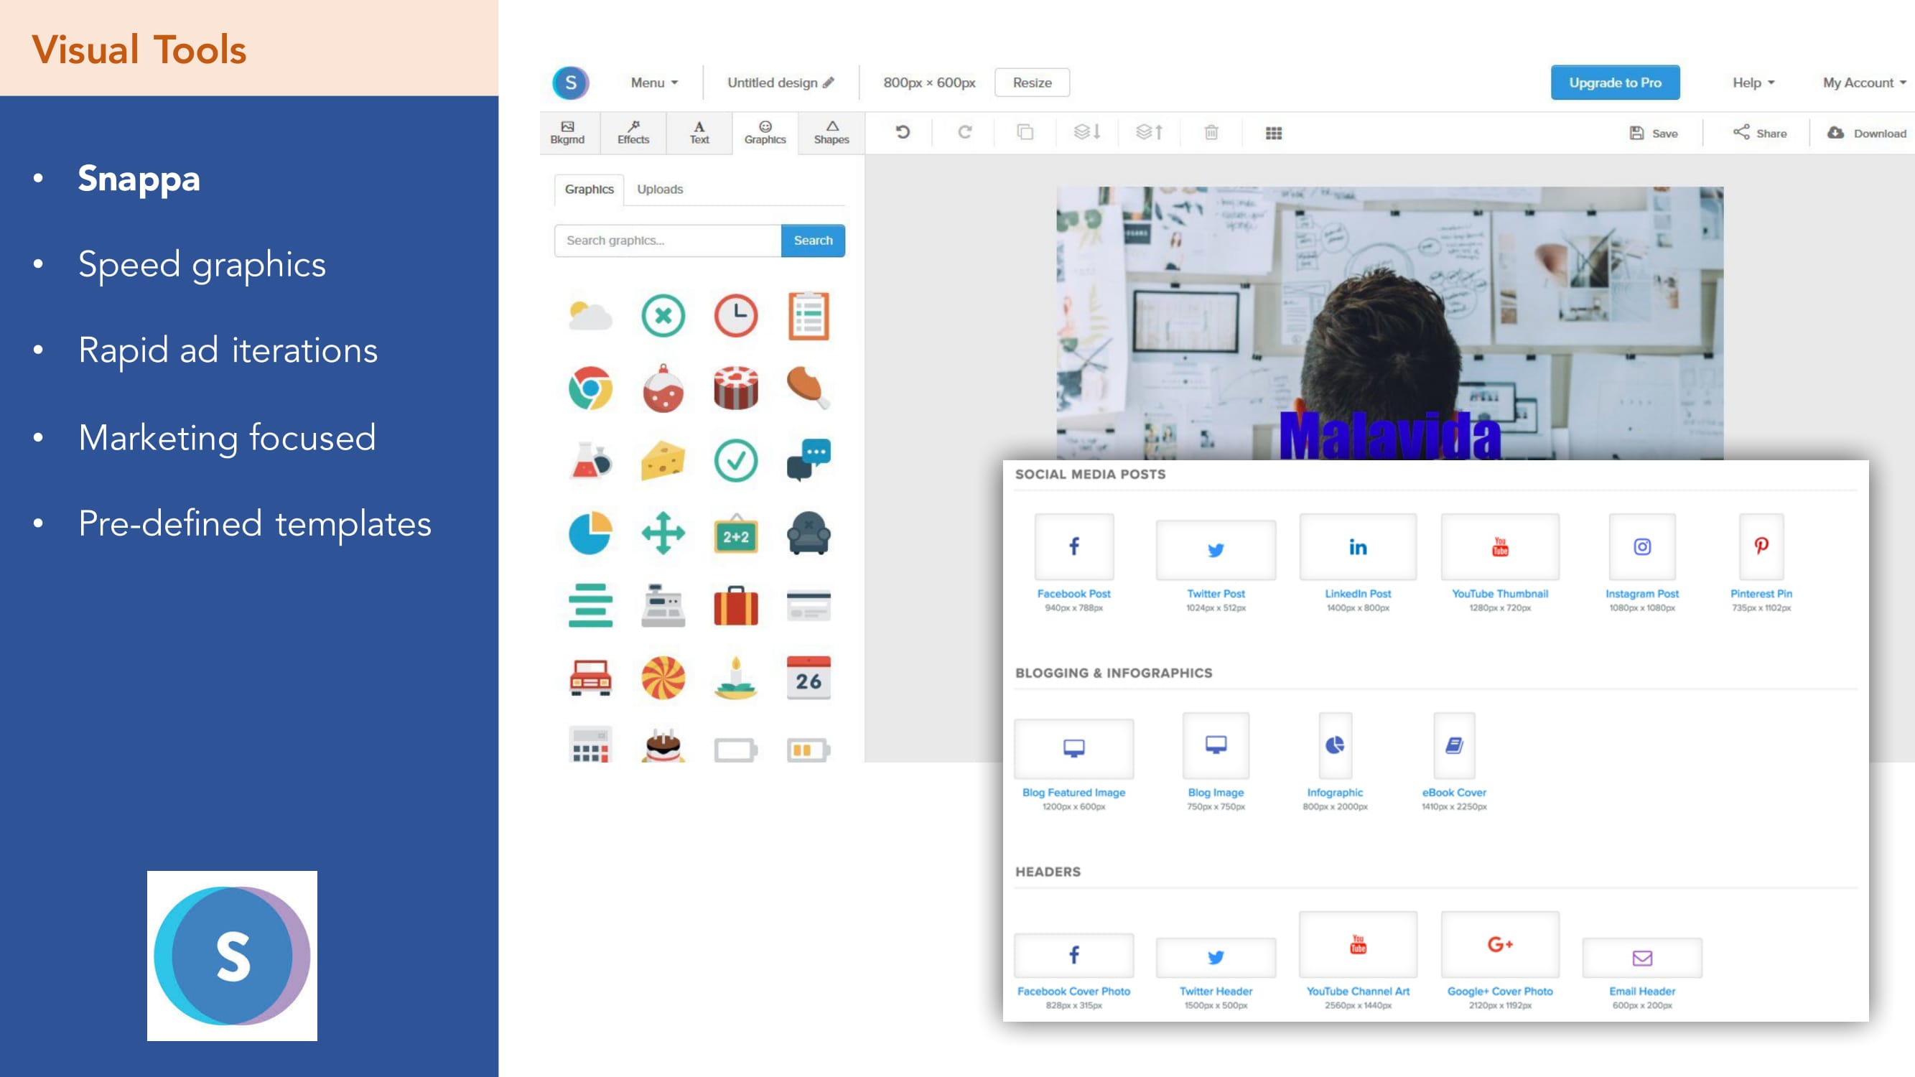The image size is (1915, 1077).
Task: Open the Effects tool tab
Action: coord(633,132)
